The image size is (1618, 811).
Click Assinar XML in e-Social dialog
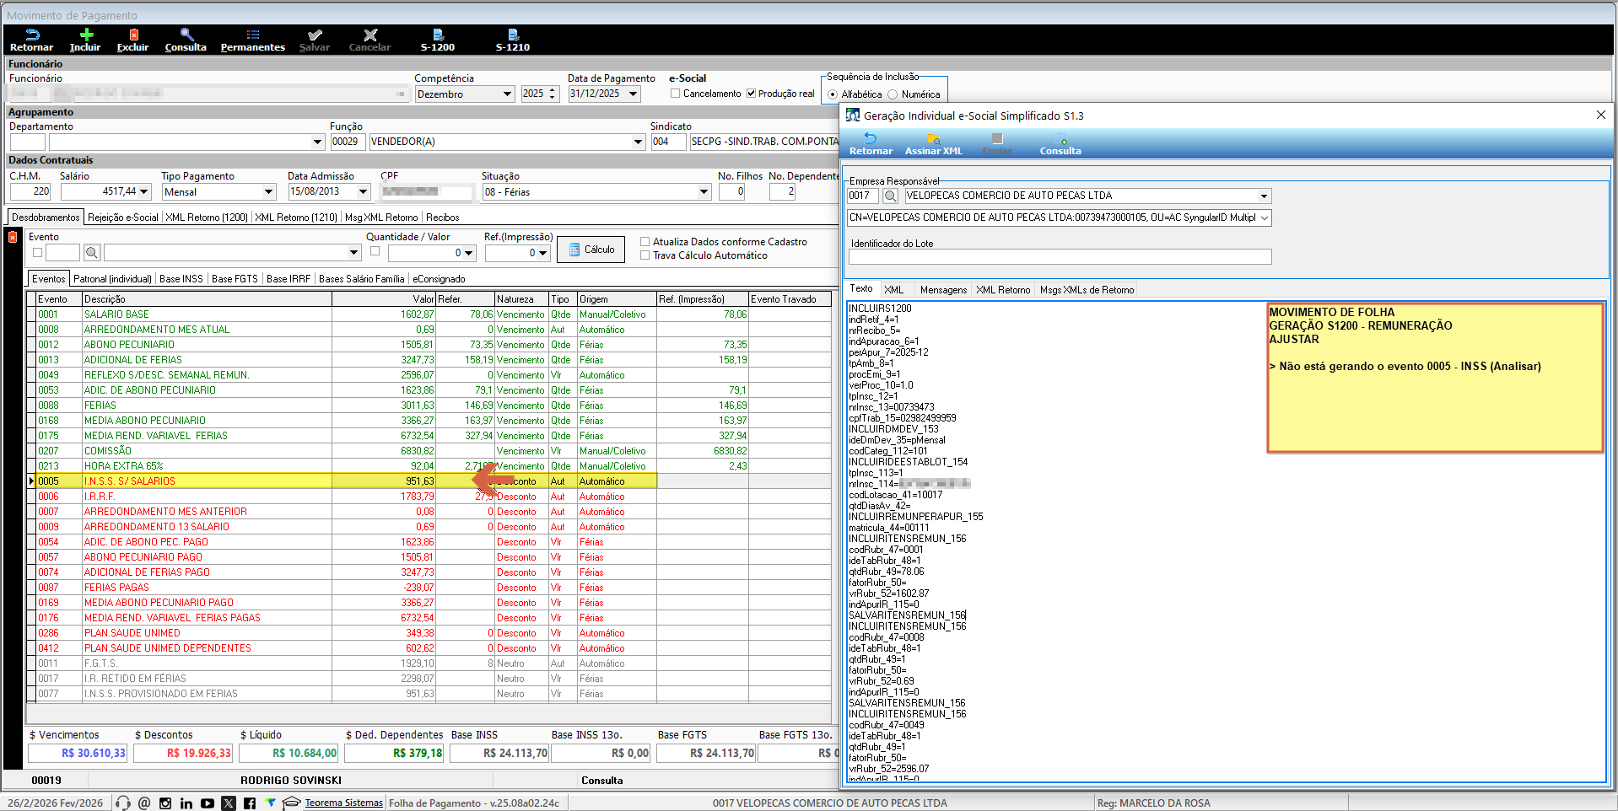933,140
